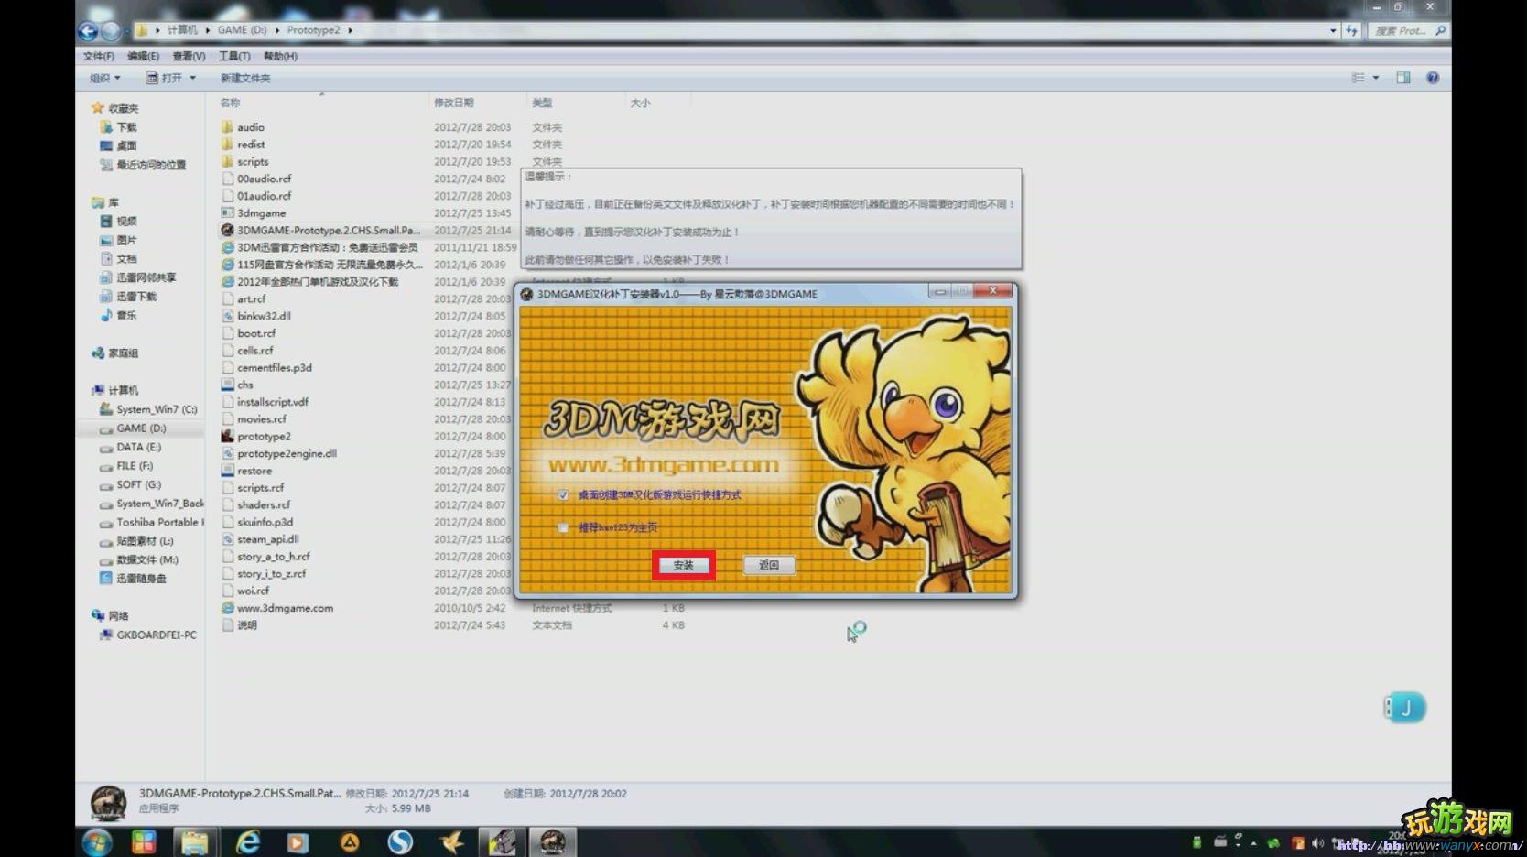Select GKBOARDFEI-PC under network
1527x857 pixels.
click(x=156, y=635)
